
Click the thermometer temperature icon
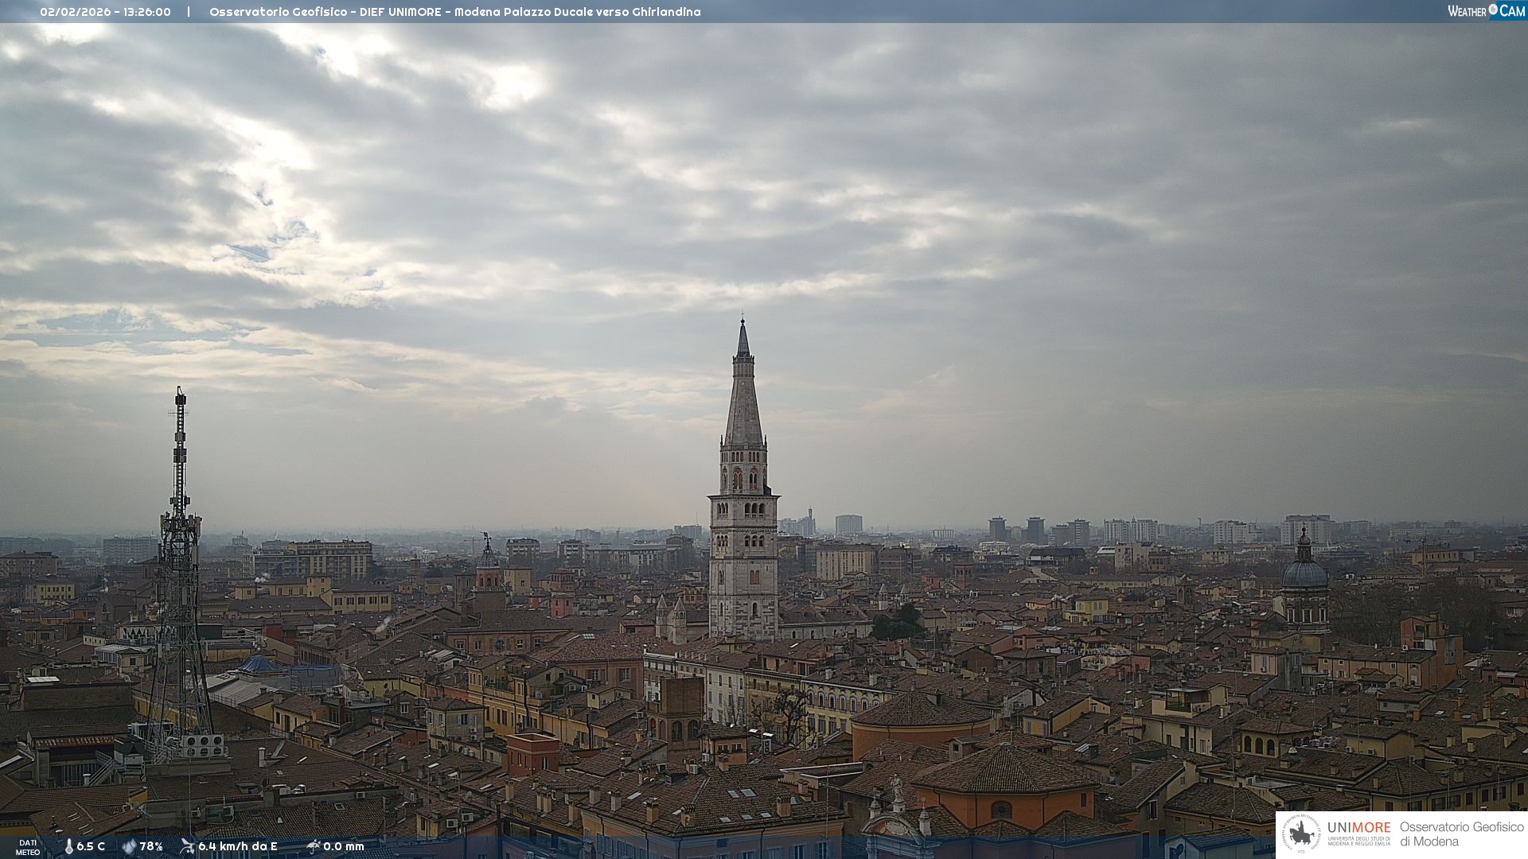tap(69, 846)
